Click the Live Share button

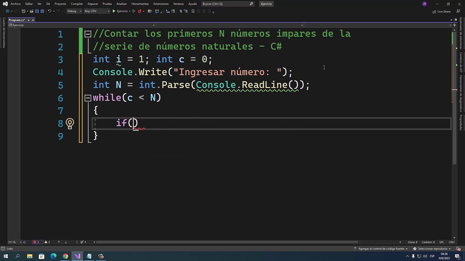pos(441,12)
